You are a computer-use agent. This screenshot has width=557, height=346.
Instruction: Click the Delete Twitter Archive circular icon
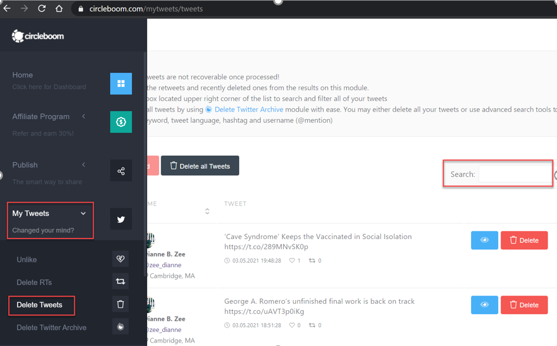point(121,327)
